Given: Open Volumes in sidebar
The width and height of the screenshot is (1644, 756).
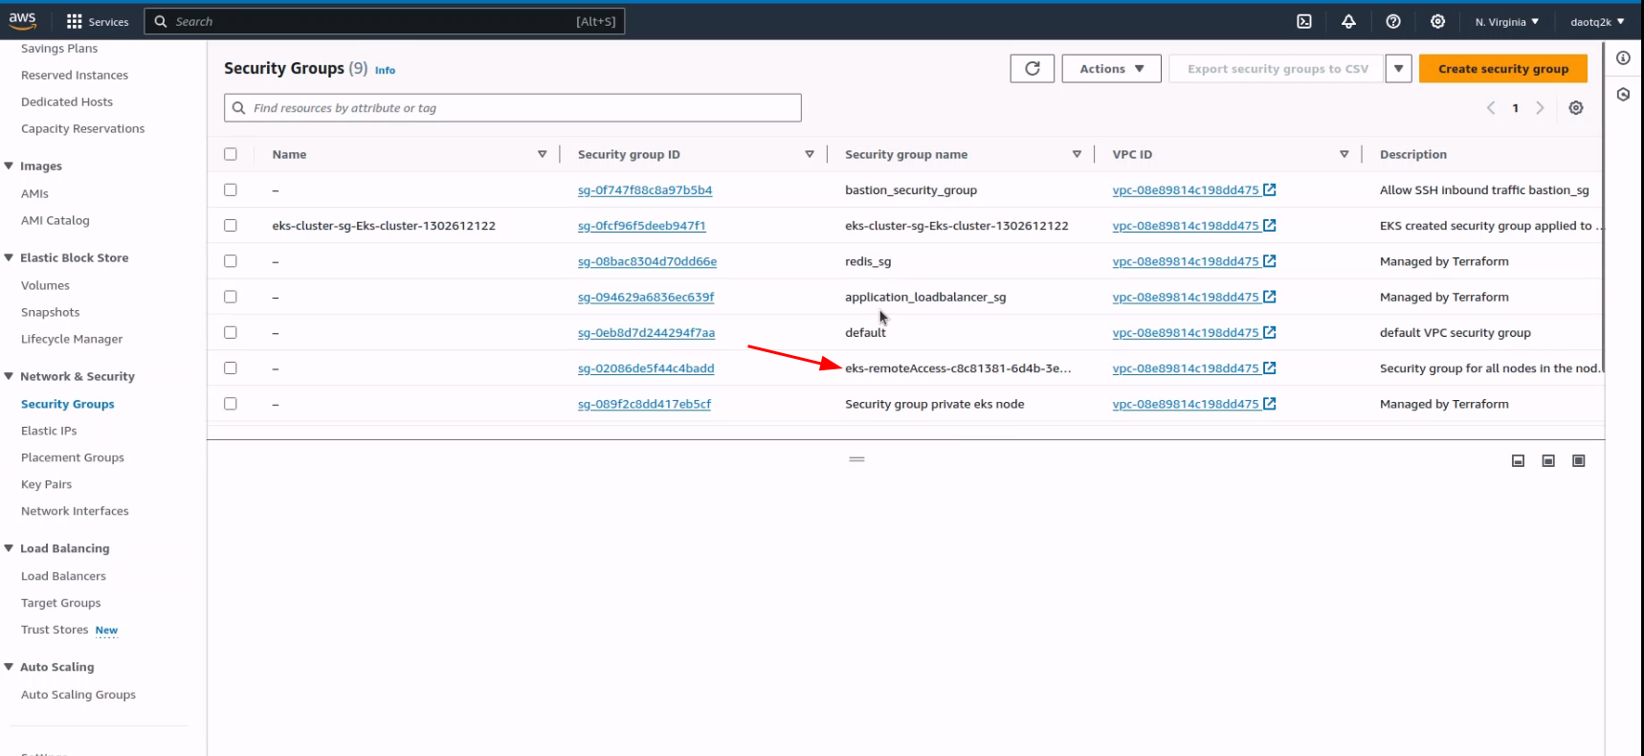Looking at the screenshot, I should [x=45, y=285].
